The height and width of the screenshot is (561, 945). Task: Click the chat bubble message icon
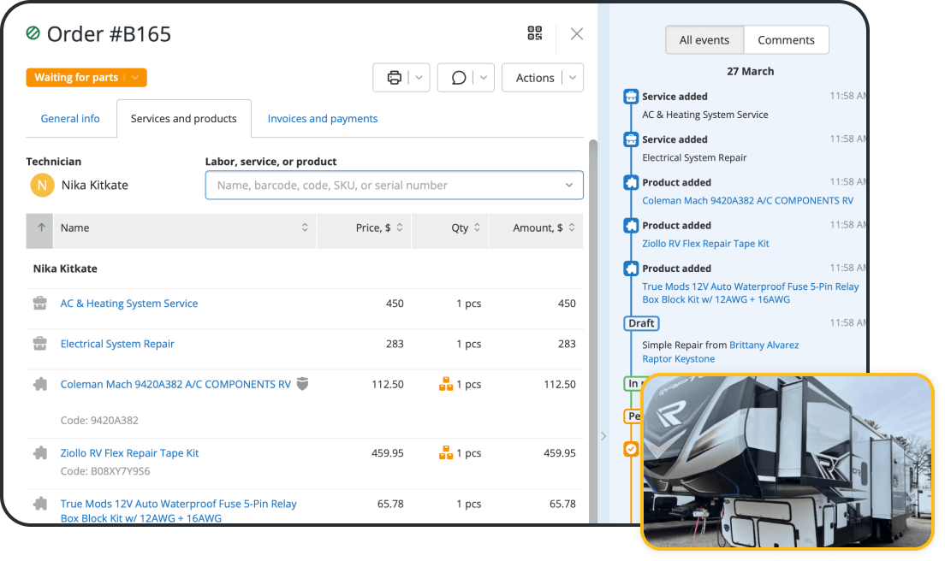pos(459,77)
